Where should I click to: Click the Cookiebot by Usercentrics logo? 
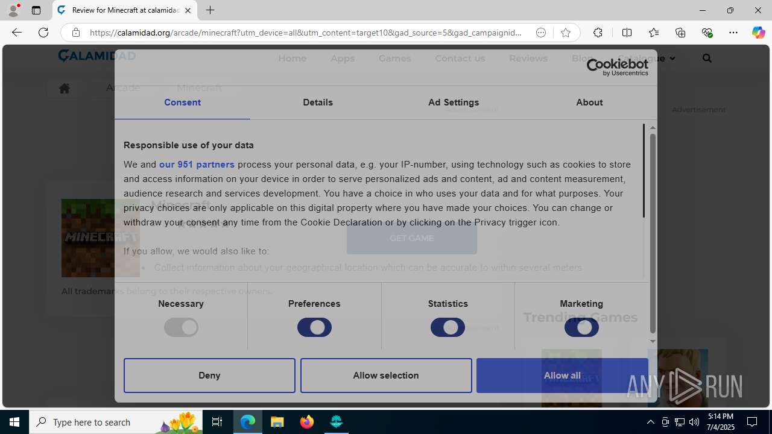[617, 67]
